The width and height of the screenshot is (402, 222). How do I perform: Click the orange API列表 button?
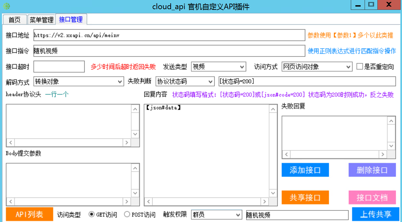pyautogui.click(x=30, y=214)
